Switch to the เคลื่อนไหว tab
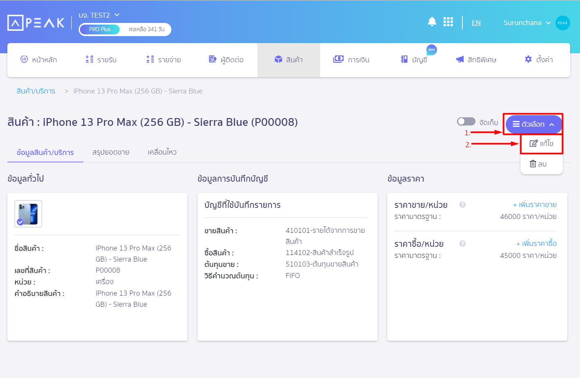The image size is (580, 378). pyautogui.click(x=162, y=152)
